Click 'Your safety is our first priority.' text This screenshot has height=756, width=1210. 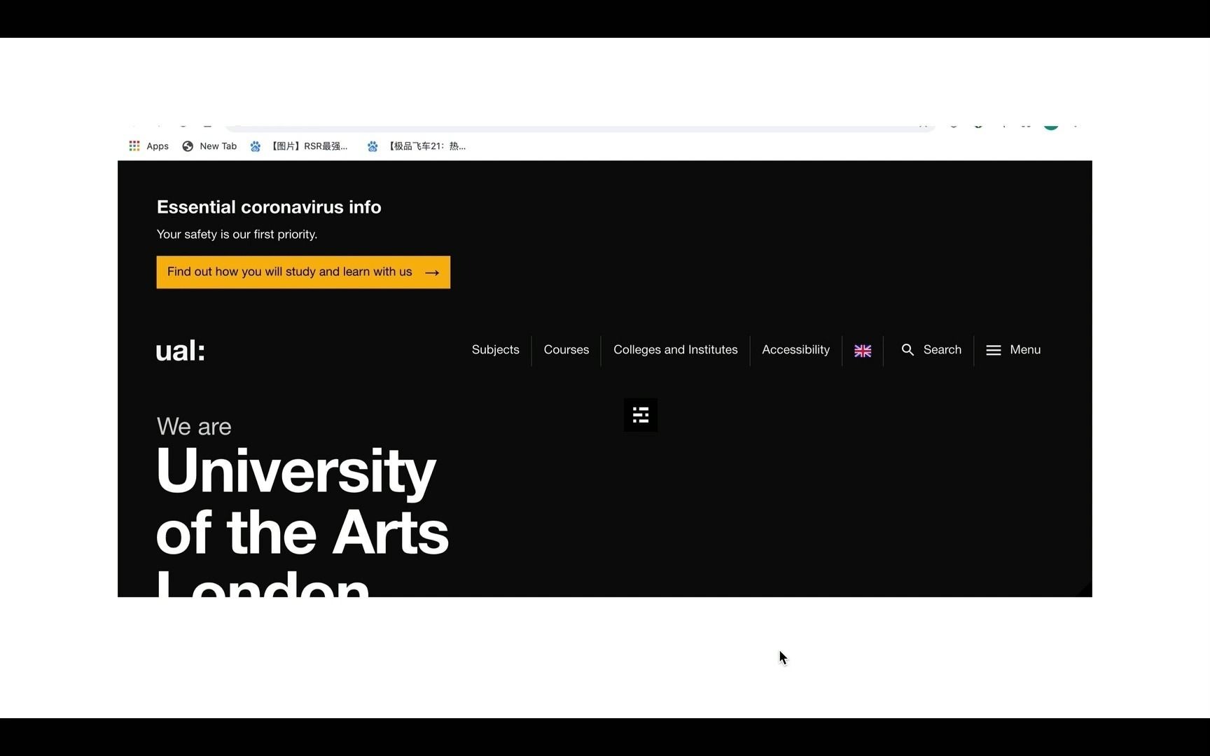[x=237, y=234]
